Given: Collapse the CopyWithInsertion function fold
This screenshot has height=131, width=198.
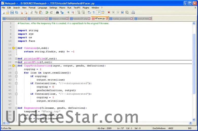Looking at the screenshot, I should 16,66.
